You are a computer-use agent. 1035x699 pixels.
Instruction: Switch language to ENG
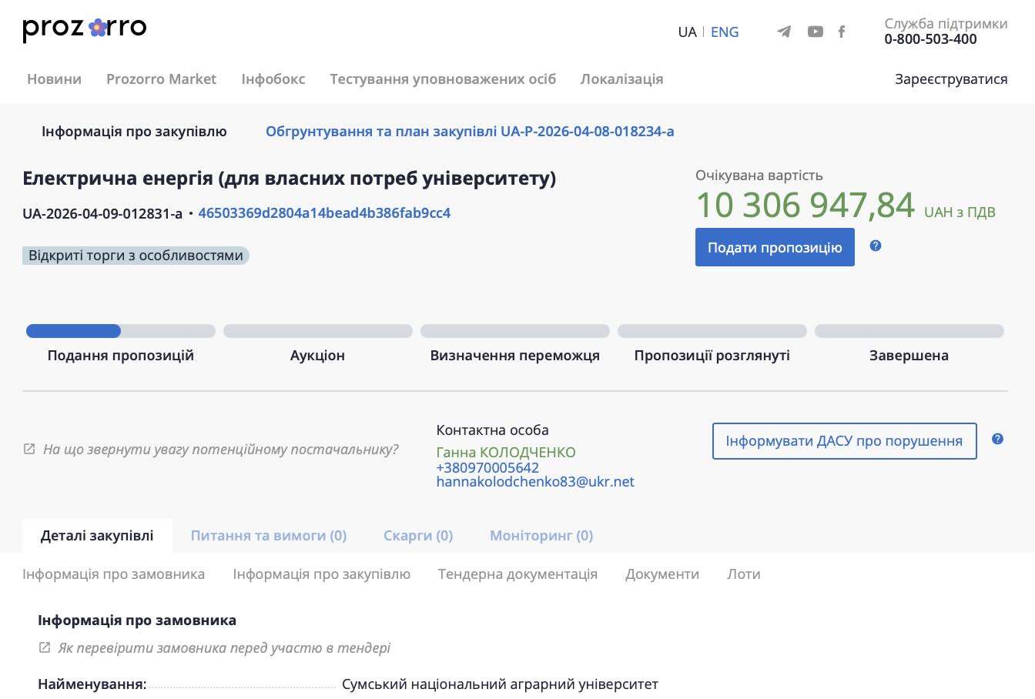point(724,32)
